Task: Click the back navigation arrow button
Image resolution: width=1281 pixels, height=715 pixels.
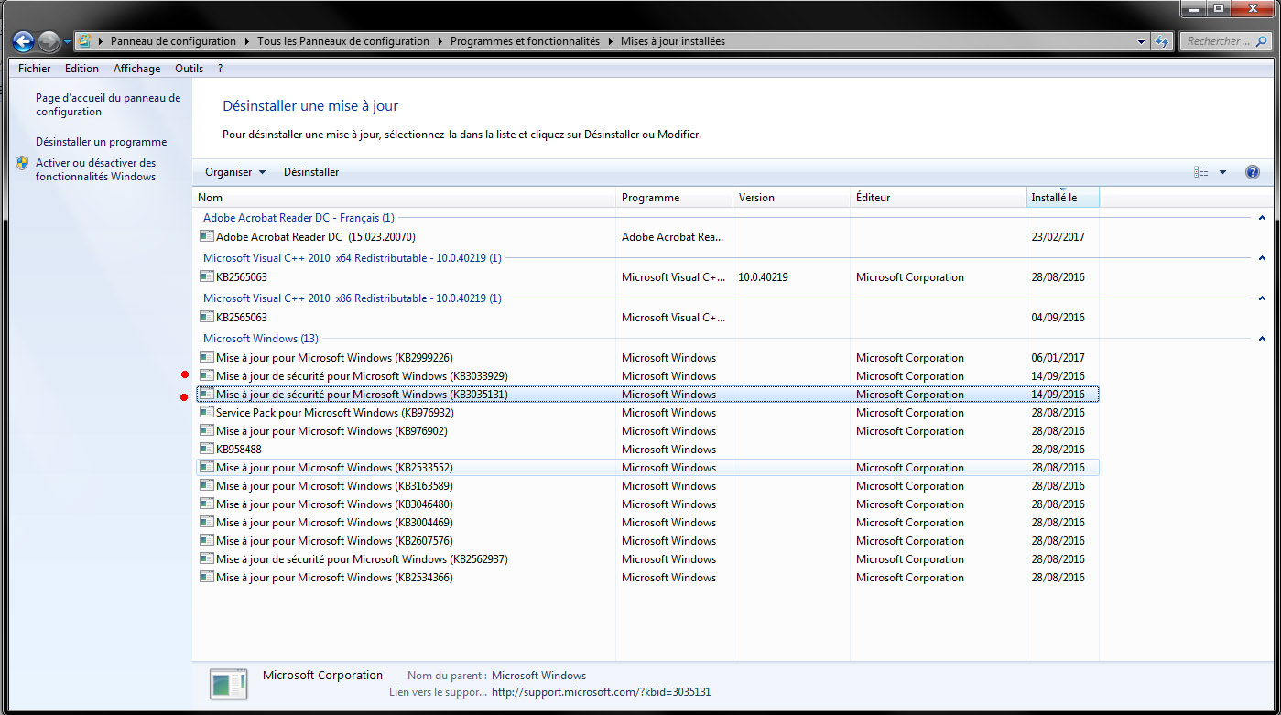Action: [x=24, y=41]
